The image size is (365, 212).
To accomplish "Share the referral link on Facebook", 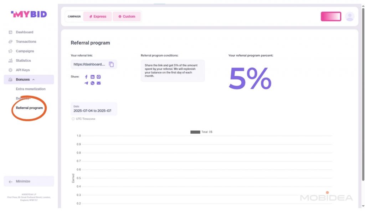I will click(86, 76).
